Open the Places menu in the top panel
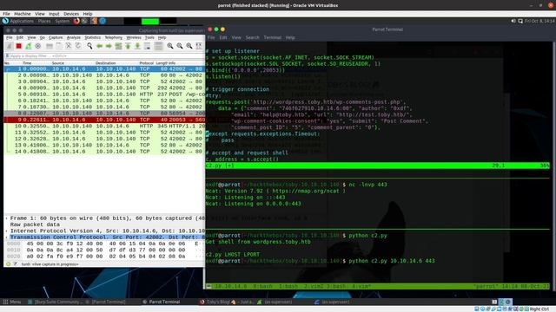The image size is (556, 312). coord(44,21)
